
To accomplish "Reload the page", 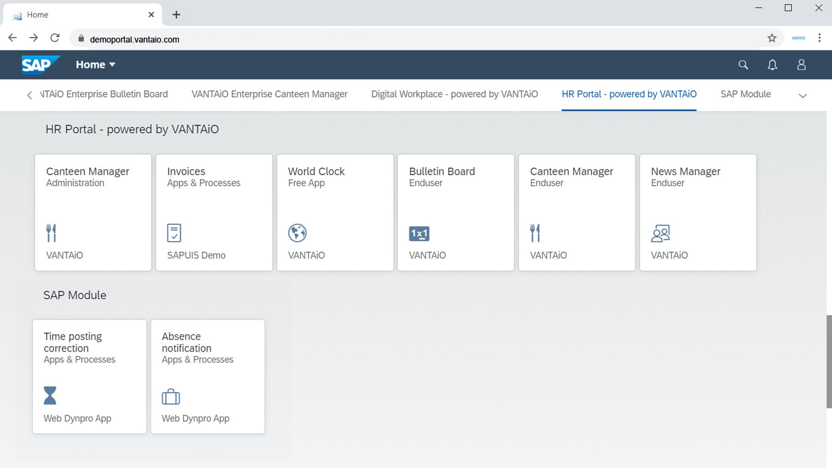I will pyautogui.click(x=55, y=38).
